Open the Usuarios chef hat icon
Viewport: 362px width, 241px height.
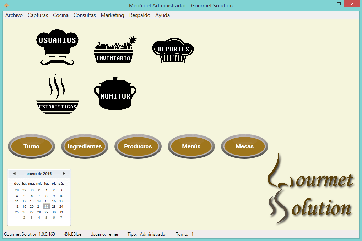[x=57, y=47]
